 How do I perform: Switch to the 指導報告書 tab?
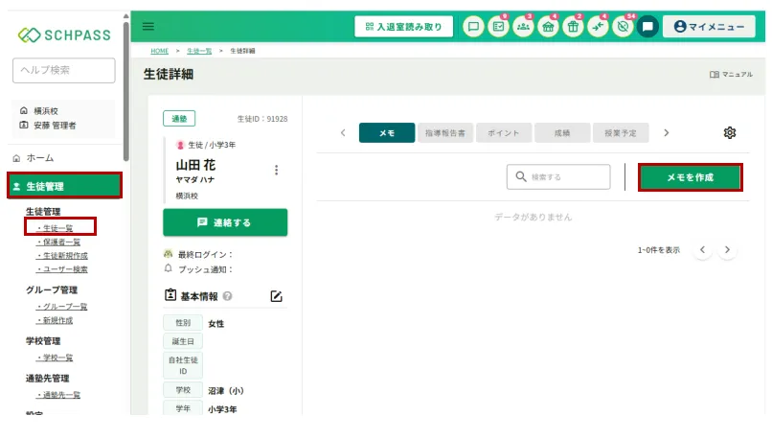tap(445, 133)
